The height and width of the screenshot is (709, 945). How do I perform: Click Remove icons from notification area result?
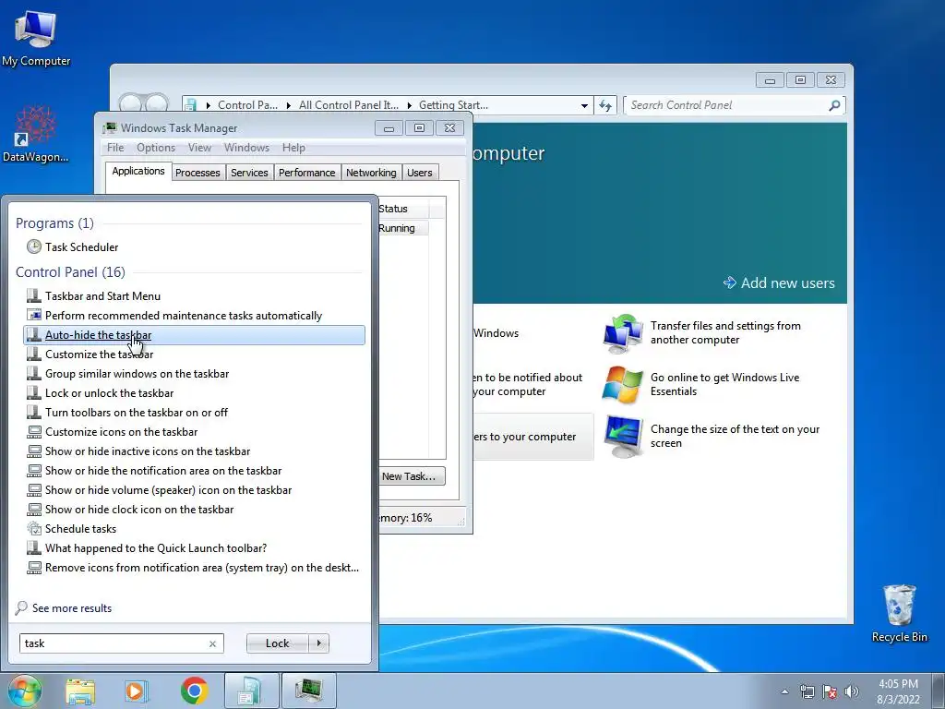[195, 568]
